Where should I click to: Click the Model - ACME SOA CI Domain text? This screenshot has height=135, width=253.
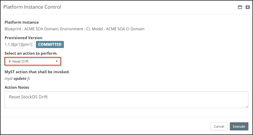tap(118, 29)
